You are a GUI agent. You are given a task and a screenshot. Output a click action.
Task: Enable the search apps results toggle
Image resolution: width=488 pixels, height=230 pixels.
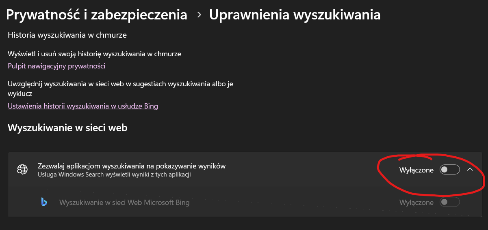pyautogui.click(x=449, y=170)
